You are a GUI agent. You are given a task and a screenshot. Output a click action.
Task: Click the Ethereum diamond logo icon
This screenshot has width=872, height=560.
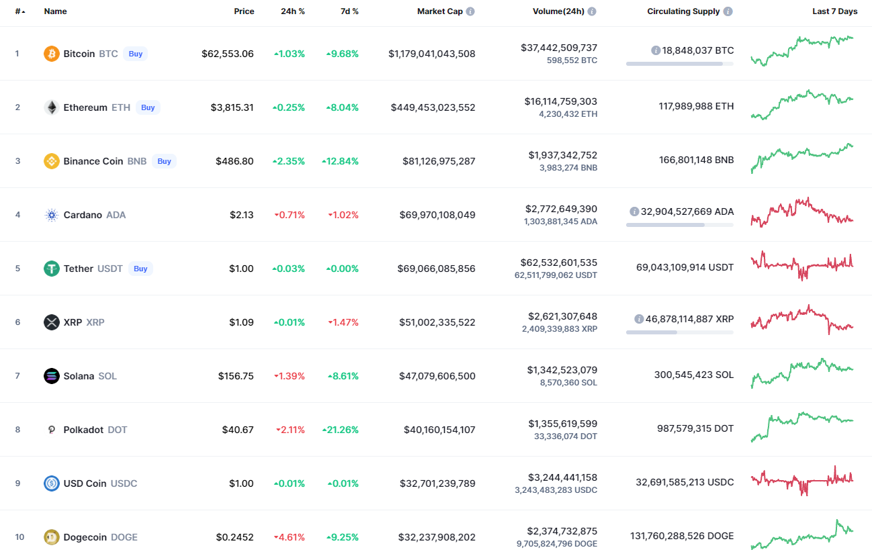tap(52, 107)
